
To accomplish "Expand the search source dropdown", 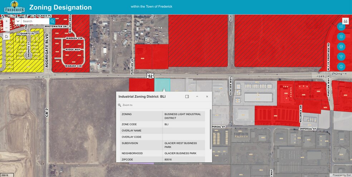I will pyautogui.click(x=18, y=21).
